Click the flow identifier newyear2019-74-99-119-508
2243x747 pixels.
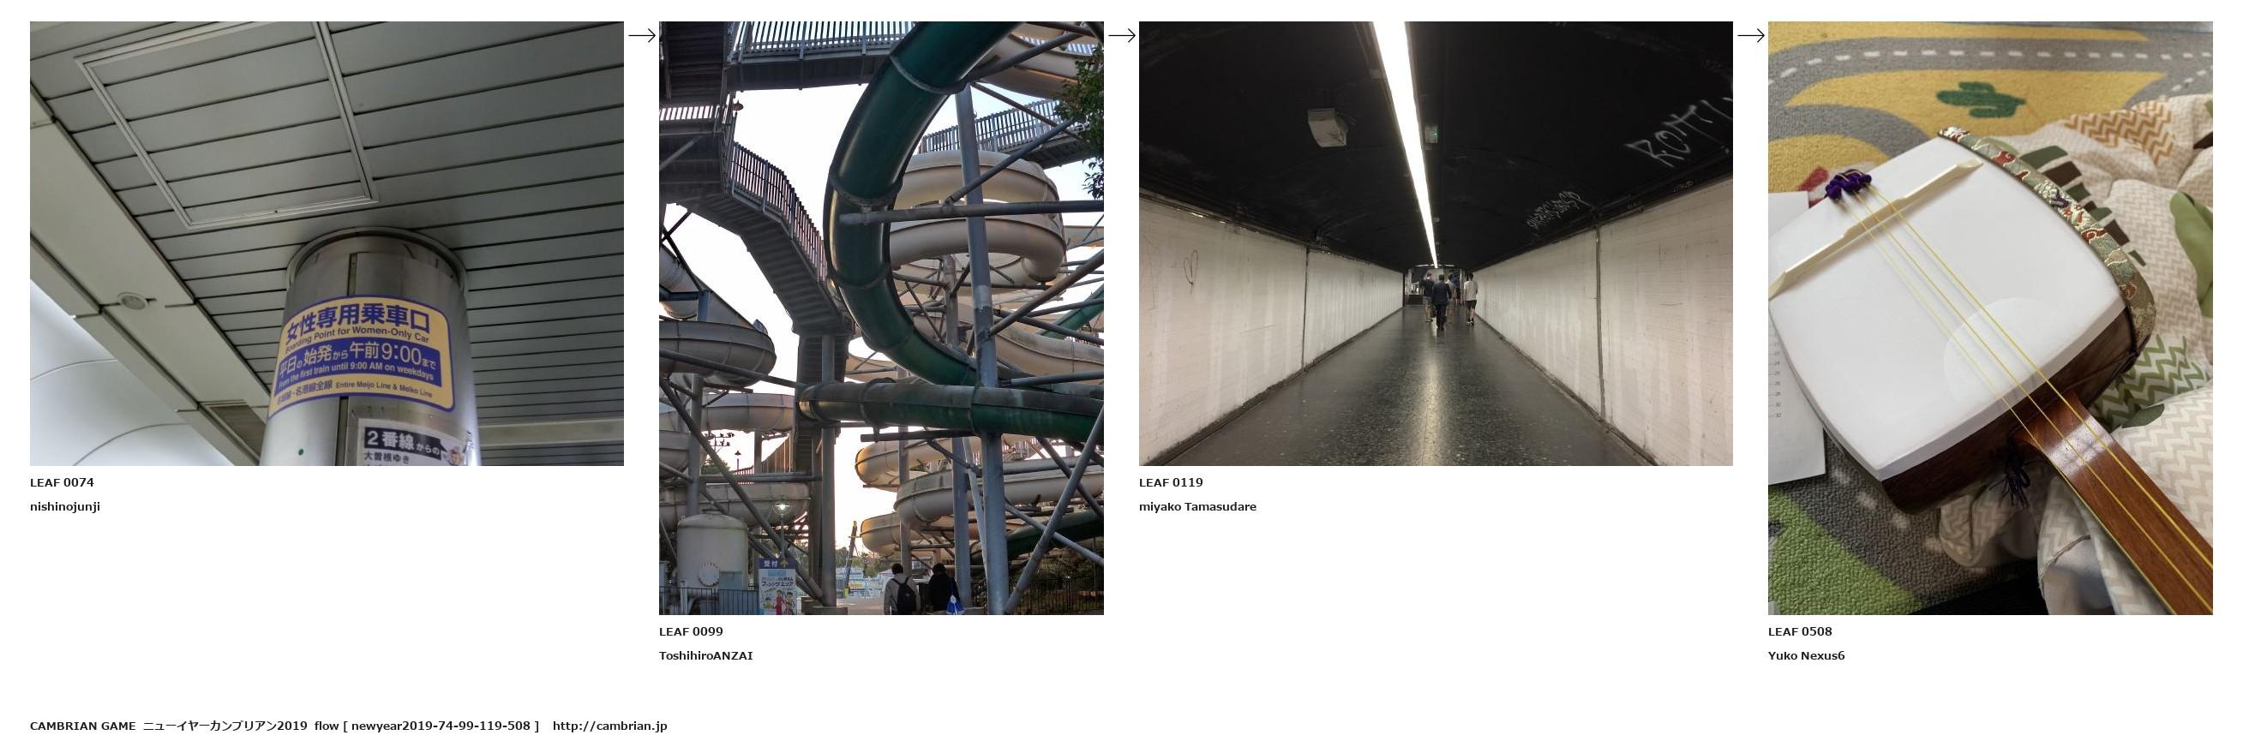(441, 726)
